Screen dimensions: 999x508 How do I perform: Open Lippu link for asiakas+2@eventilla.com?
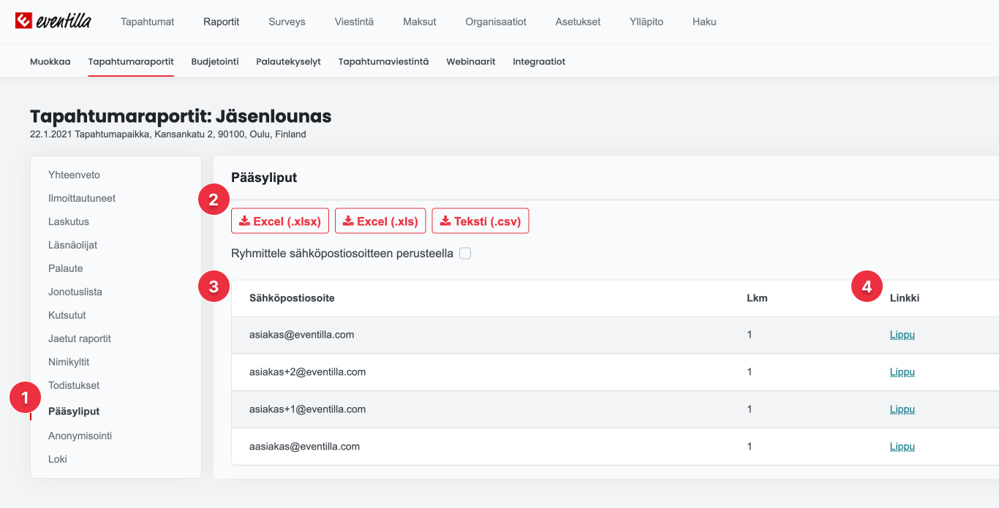tap(902, 372)
